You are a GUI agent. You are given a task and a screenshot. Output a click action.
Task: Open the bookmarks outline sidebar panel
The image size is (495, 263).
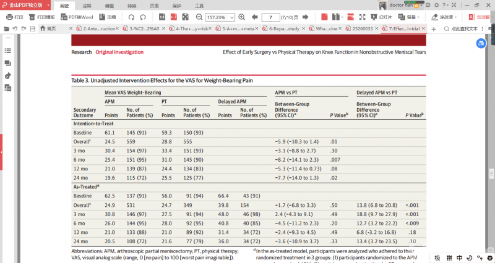click(x=8, y=50)
